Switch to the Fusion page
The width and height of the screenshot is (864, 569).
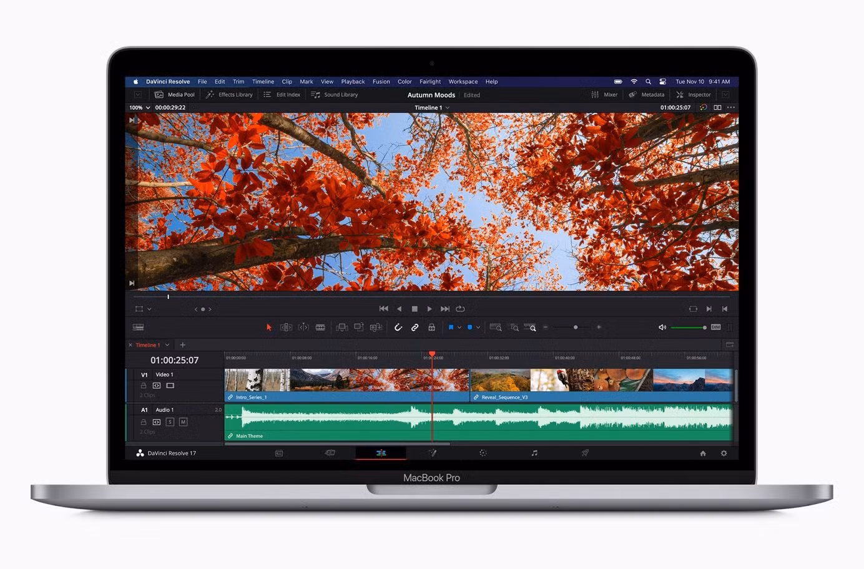point(433,453)
